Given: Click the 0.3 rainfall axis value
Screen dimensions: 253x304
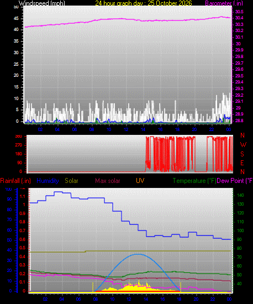Looking at the screenshot, I should point(23,265).
